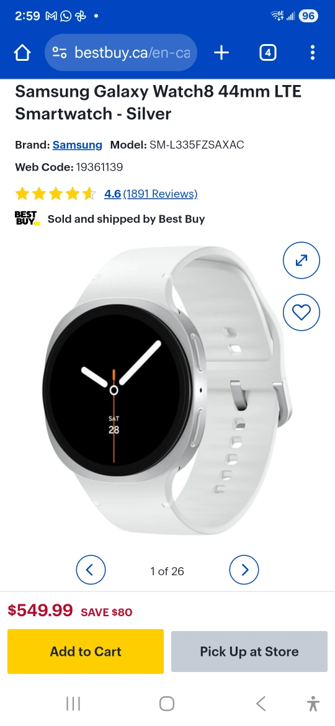
Task: Tap the Galaxy Watch8 product image
Action: [167, 392]
